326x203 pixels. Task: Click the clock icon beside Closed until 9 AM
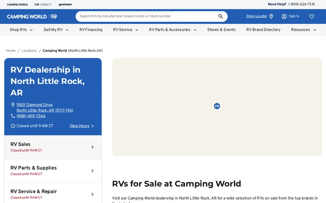[13, 126]
